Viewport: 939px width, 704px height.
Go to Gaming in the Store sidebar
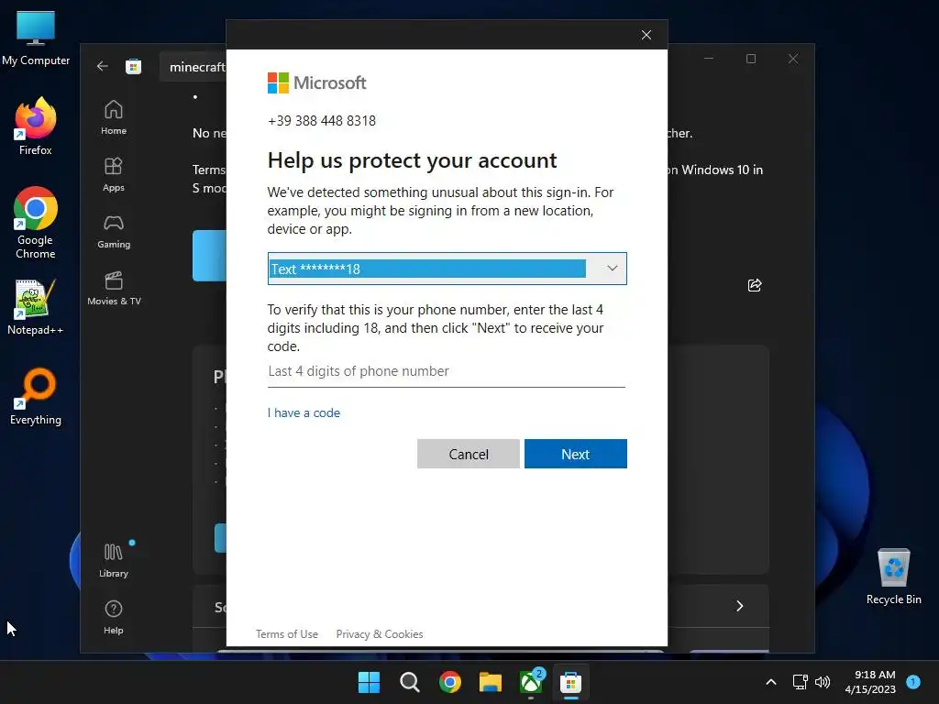113,231
